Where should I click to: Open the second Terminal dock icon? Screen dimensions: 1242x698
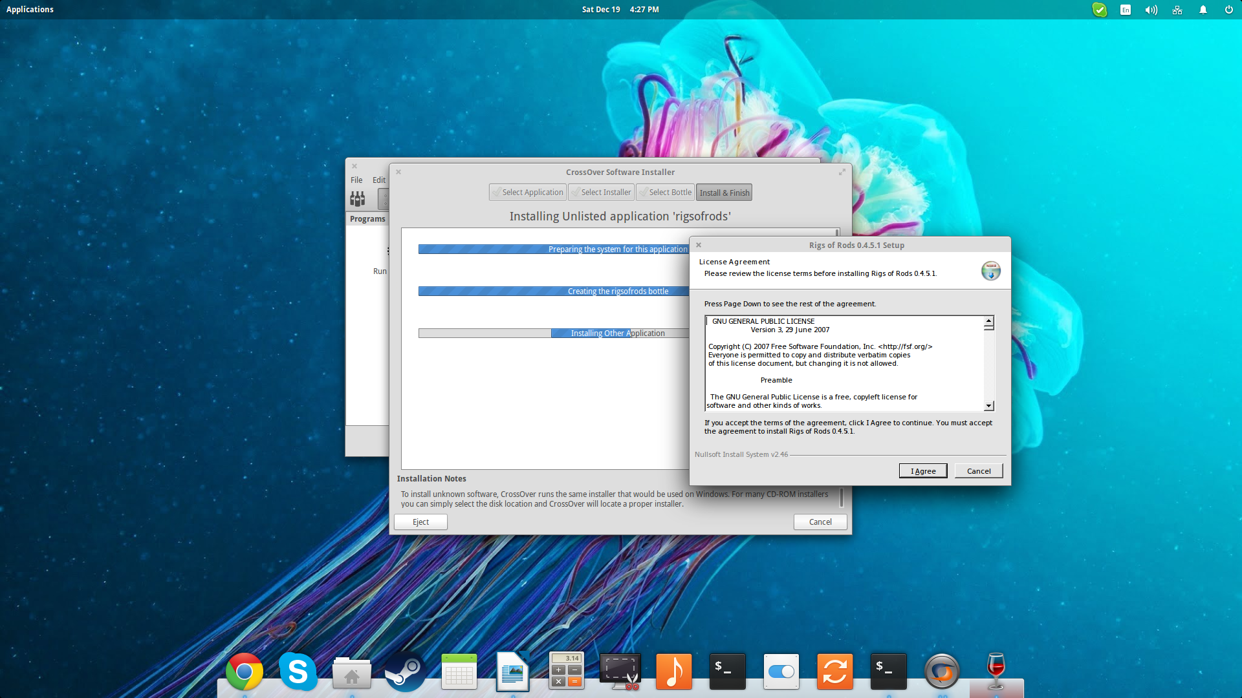pos(889,672)
